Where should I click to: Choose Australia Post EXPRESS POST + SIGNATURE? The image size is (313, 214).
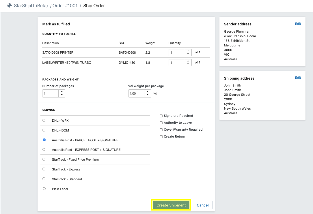44,149
